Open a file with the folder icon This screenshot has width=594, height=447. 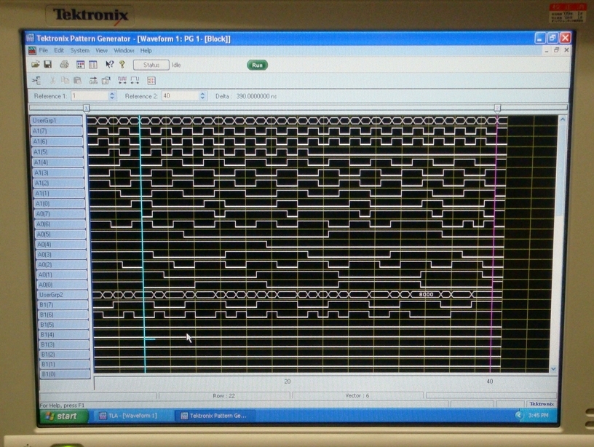(35, 64)
